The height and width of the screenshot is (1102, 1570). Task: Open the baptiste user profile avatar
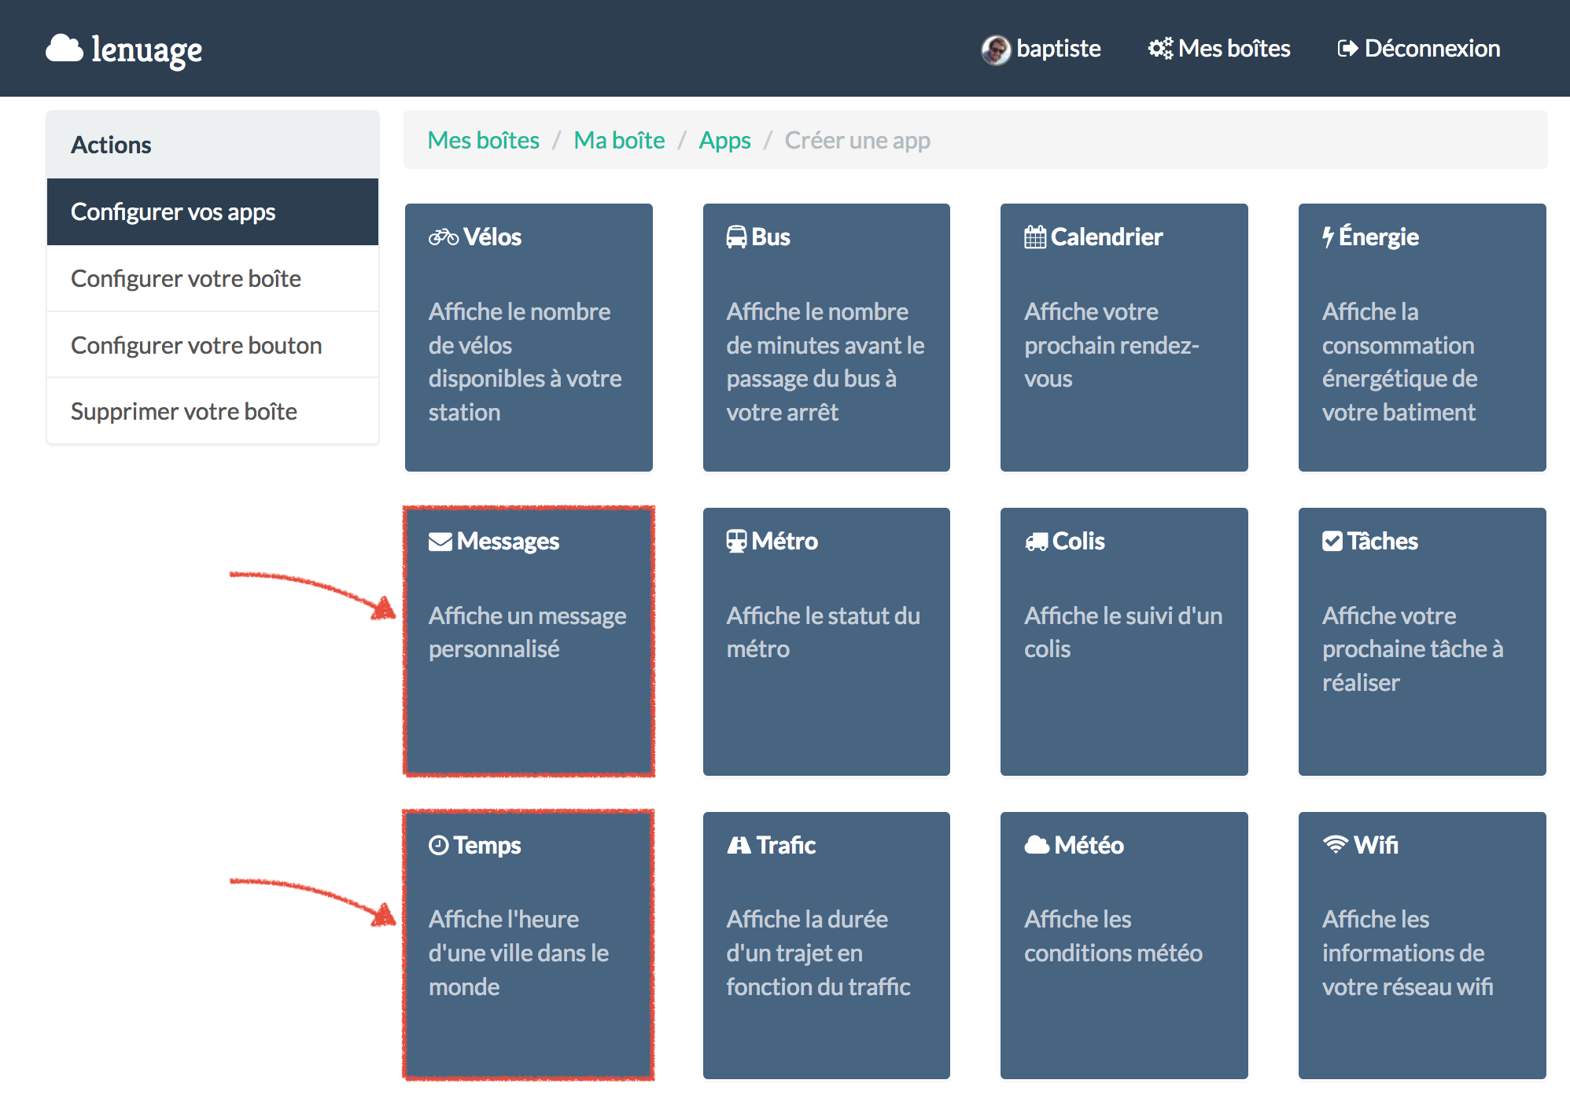[x=996, y=50]
